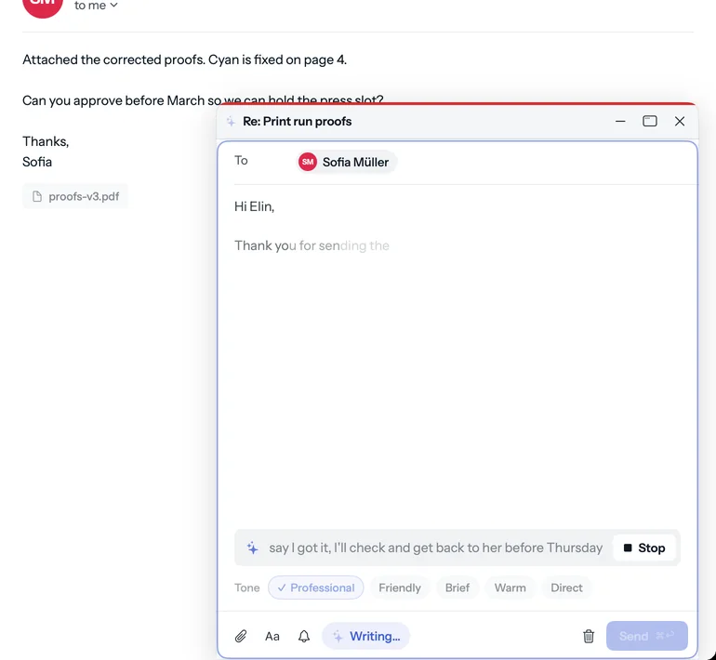
Task: Select the Professional tone
Action: (x=316, y=587)
